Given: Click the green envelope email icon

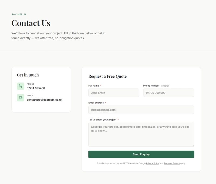Looking at the screenshot, I should tap(21, 98).
